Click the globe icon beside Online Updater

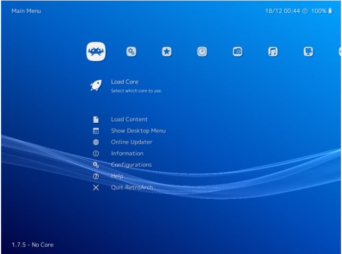pos(96,142)
